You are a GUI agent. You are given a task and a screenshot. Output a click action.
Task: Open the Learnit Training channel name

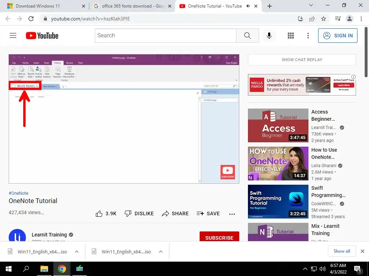[x=49, y=235]
